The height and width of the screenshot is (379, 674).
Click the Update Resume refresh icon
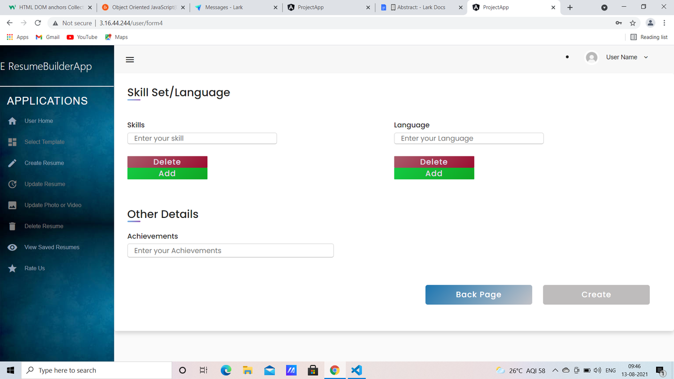(13, 184)
